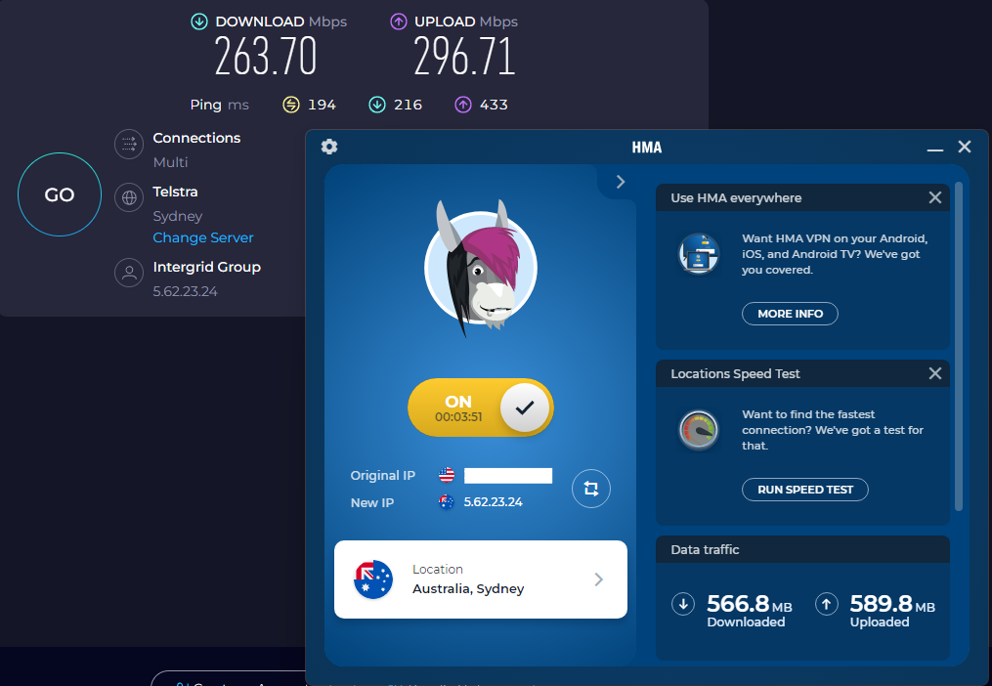The height and width of the screenshot is (686, 992).
Task: Click the HMA donkey mascot avatar
Action: (480, 269)
